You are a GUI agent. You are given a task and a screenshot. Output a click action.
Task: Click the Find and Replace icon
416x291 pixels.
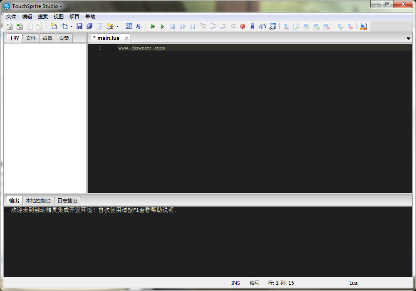(139, 26)
